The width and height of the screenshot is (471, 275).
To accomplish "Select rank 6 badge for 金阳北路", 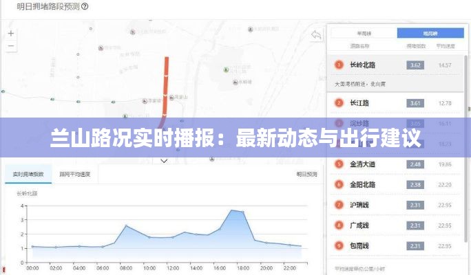I will coord(339,185).
